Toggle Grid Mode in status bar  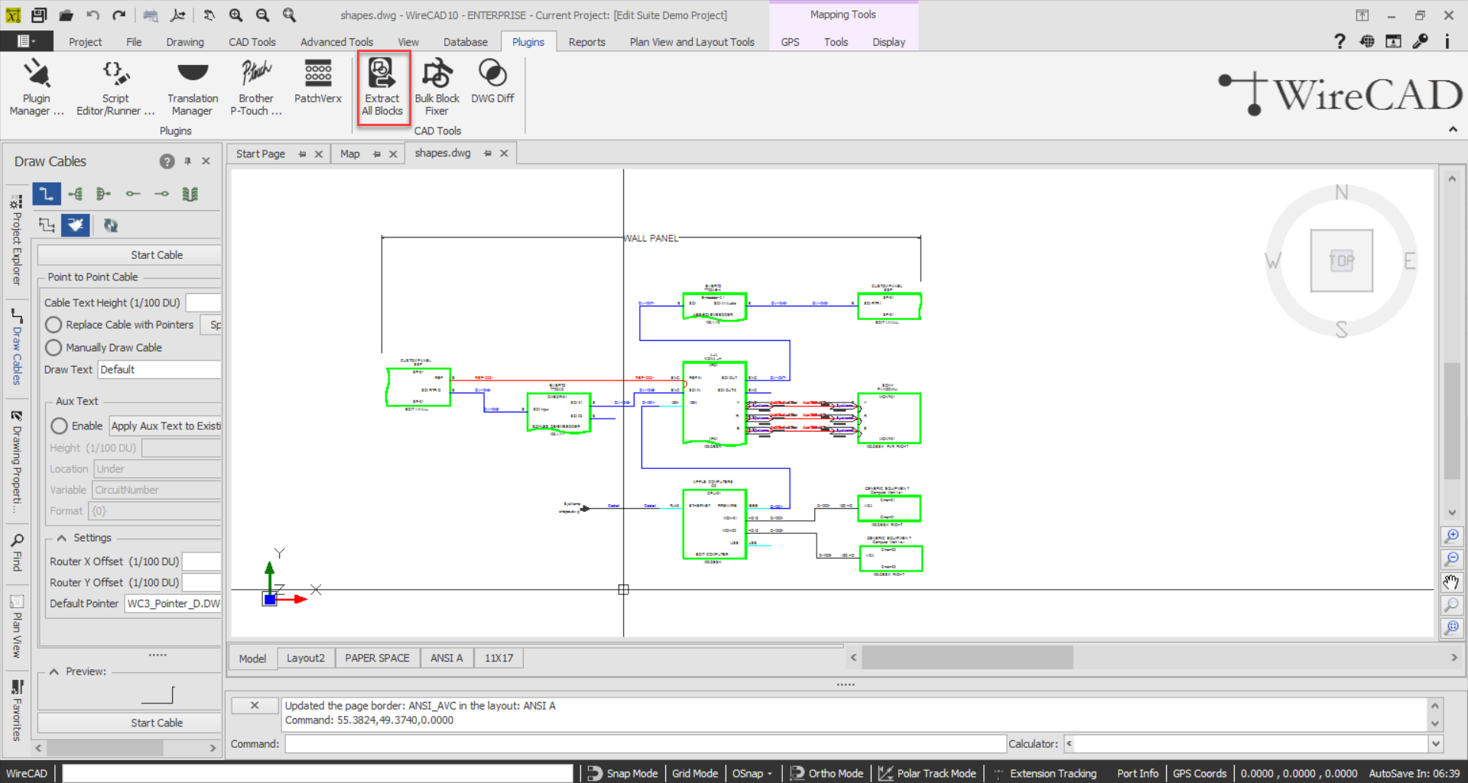tap(694, 773)
